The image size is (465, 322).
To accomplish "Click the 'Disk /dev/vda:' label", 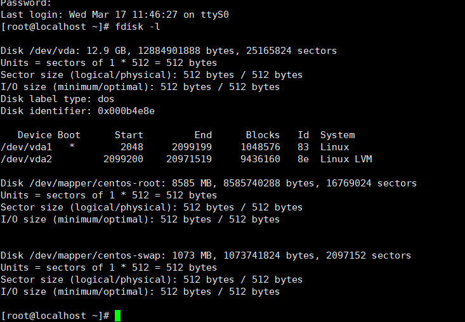I will pos(41,51).
